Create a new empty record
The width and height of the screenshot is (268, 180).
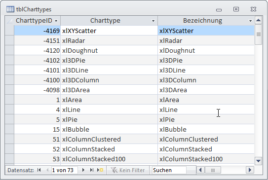click(x=100, y=170)
